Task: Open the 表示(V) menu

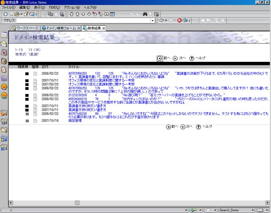Action: [x=39, y=7]
